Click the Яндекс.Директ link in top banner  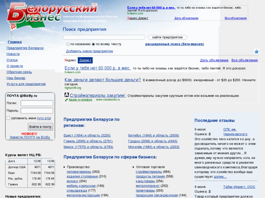pos(138,18)
